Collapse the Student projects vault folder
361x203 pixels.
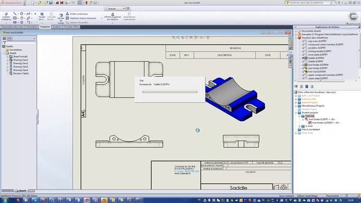coord(296,113)
